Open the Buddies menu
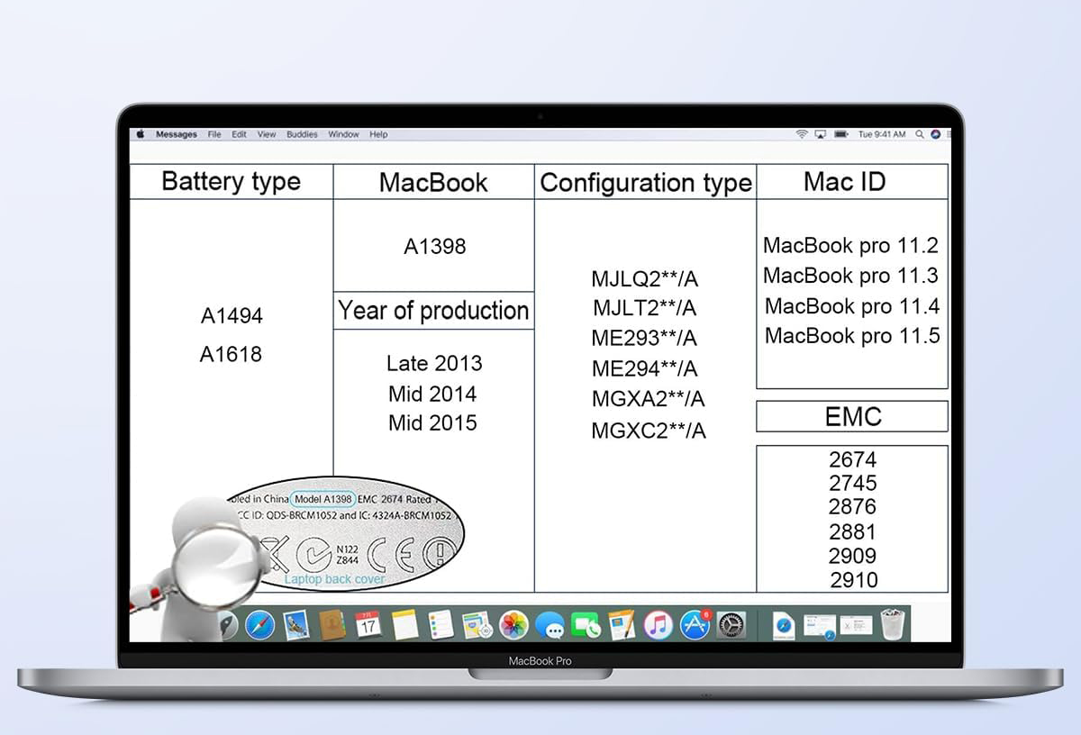 302,134
